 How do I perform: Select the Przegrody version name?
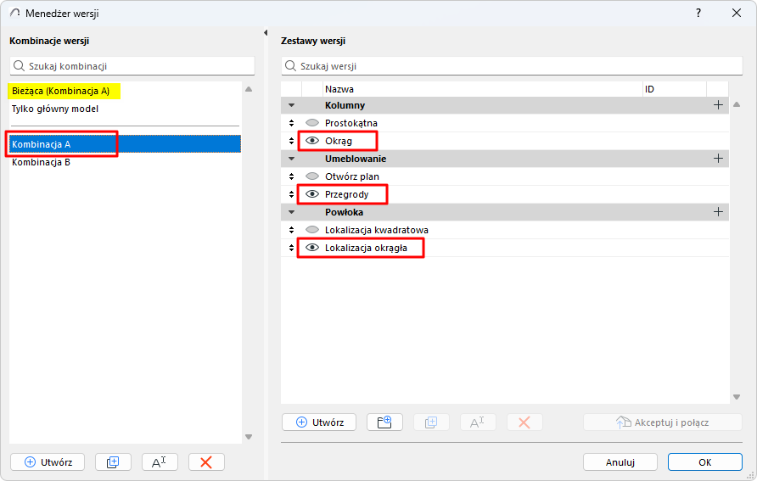tap(346, 194)
